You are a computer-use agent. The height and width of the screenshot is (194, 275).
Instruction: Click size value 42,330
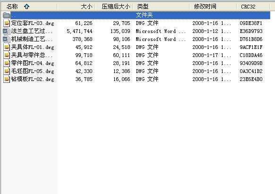[84, 71]
